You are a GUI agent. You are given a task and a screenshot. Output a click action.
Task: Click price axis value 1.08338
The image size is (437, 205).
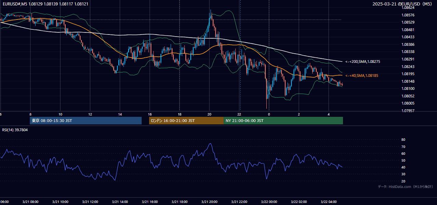[408, 52]
